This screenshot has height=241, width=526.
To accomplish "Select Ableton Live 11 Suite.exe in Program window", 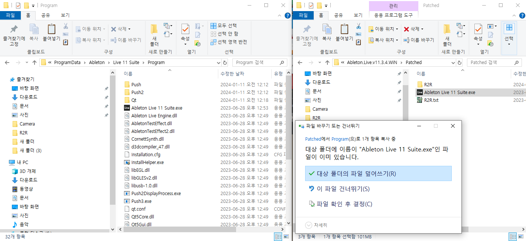I will point(157,108).
